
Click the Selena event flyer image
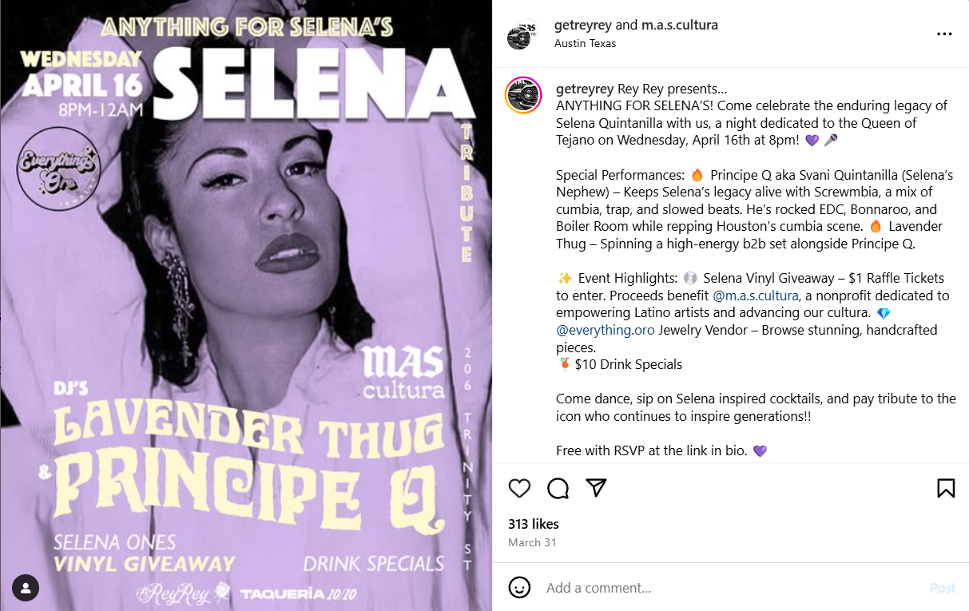[x=246, y=305]
